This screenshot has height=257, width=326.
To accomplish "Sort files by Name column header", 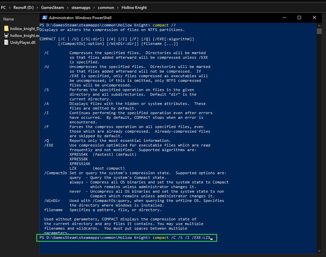I will 9,19.
